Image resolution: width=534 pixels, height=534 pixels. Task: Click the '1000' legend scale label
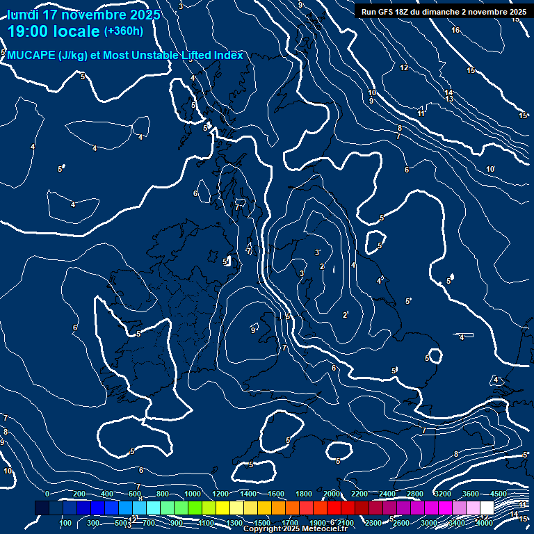[193, 494]
